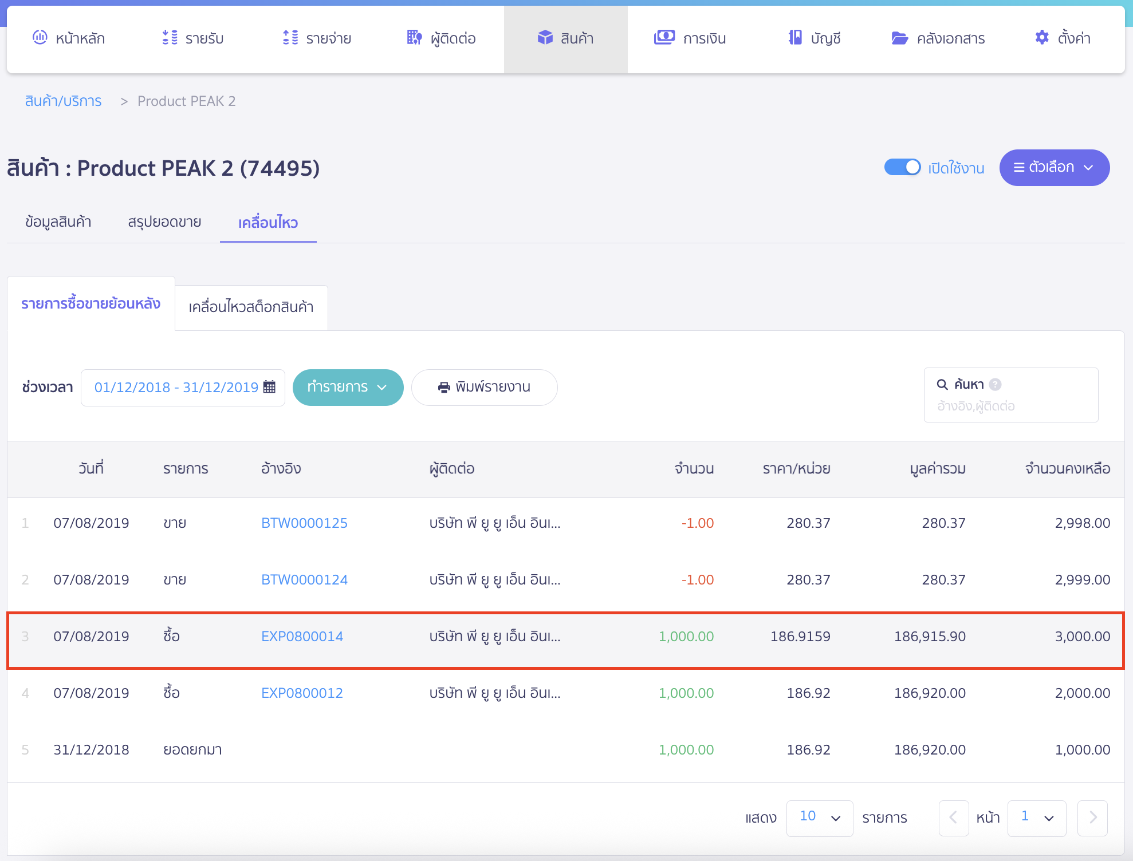
Task: Open the ตัวเลือก options dropdown
Action: pos(1054,167)
